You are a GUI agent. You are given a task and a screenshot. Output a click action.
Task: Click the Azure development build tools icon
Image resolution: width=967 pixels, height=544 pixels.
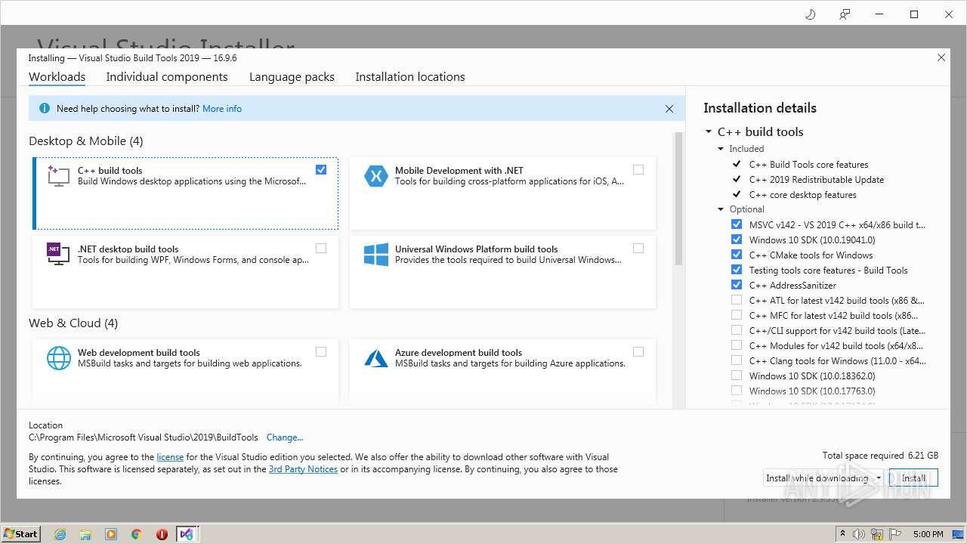click(375, 358)
